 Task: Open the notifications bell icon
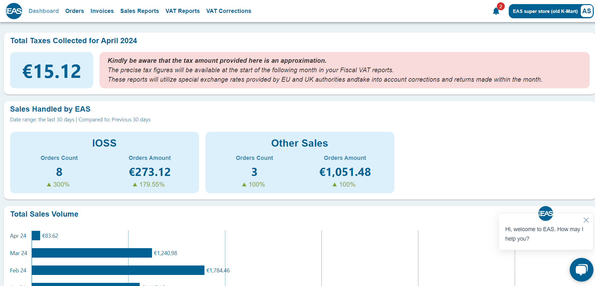point(496,12)
